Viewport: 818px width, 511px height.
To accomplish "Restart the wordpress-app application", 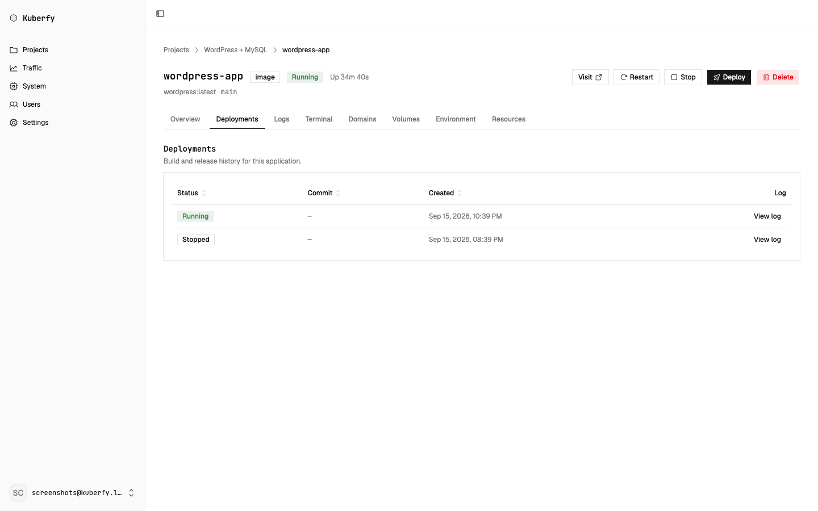I will click(636, 77).
